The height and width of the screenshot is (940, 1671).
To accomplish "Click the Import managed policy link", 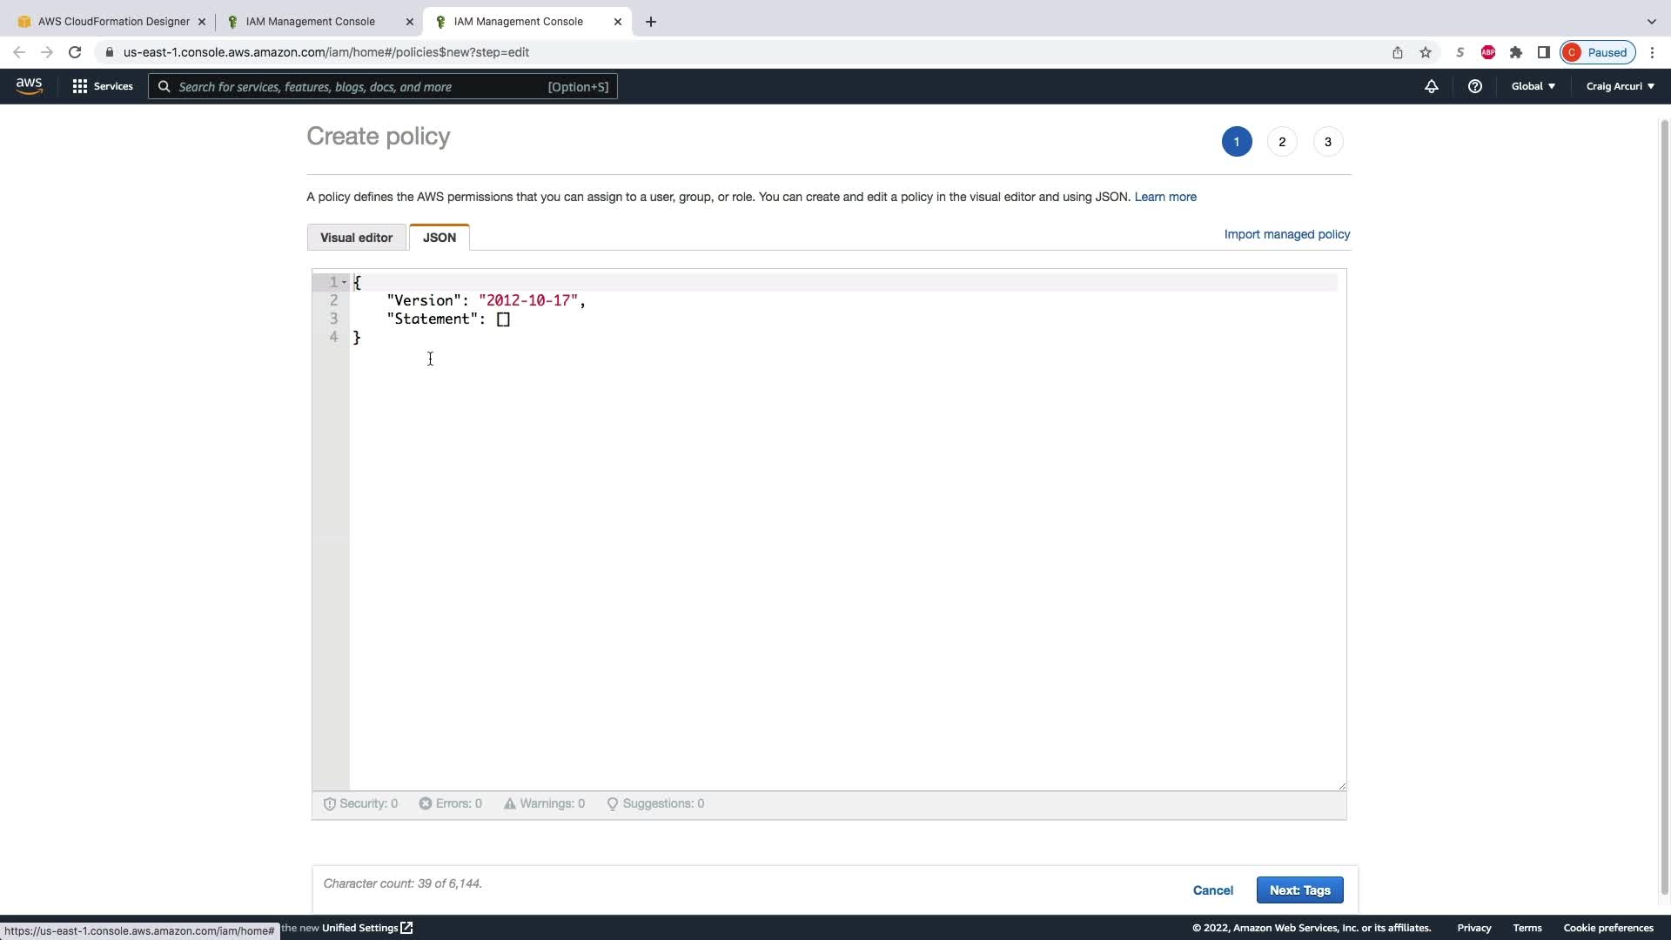I will pyautogui.click(x=1286, y=234).
